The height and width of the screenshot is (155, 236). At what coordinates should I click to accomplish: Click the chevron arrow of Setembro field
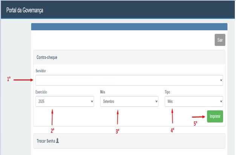coord(156,102)
